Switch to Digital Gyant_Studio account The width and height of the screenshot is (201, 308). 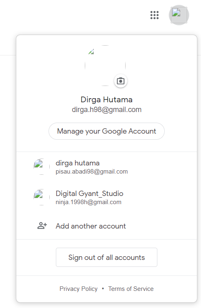pyautogui.click(x=106, y=197)
